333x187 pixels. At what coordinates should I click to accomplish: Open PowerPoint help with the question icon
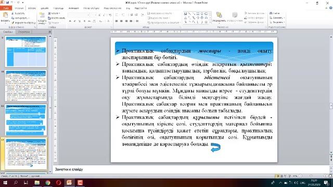[330, 8]
